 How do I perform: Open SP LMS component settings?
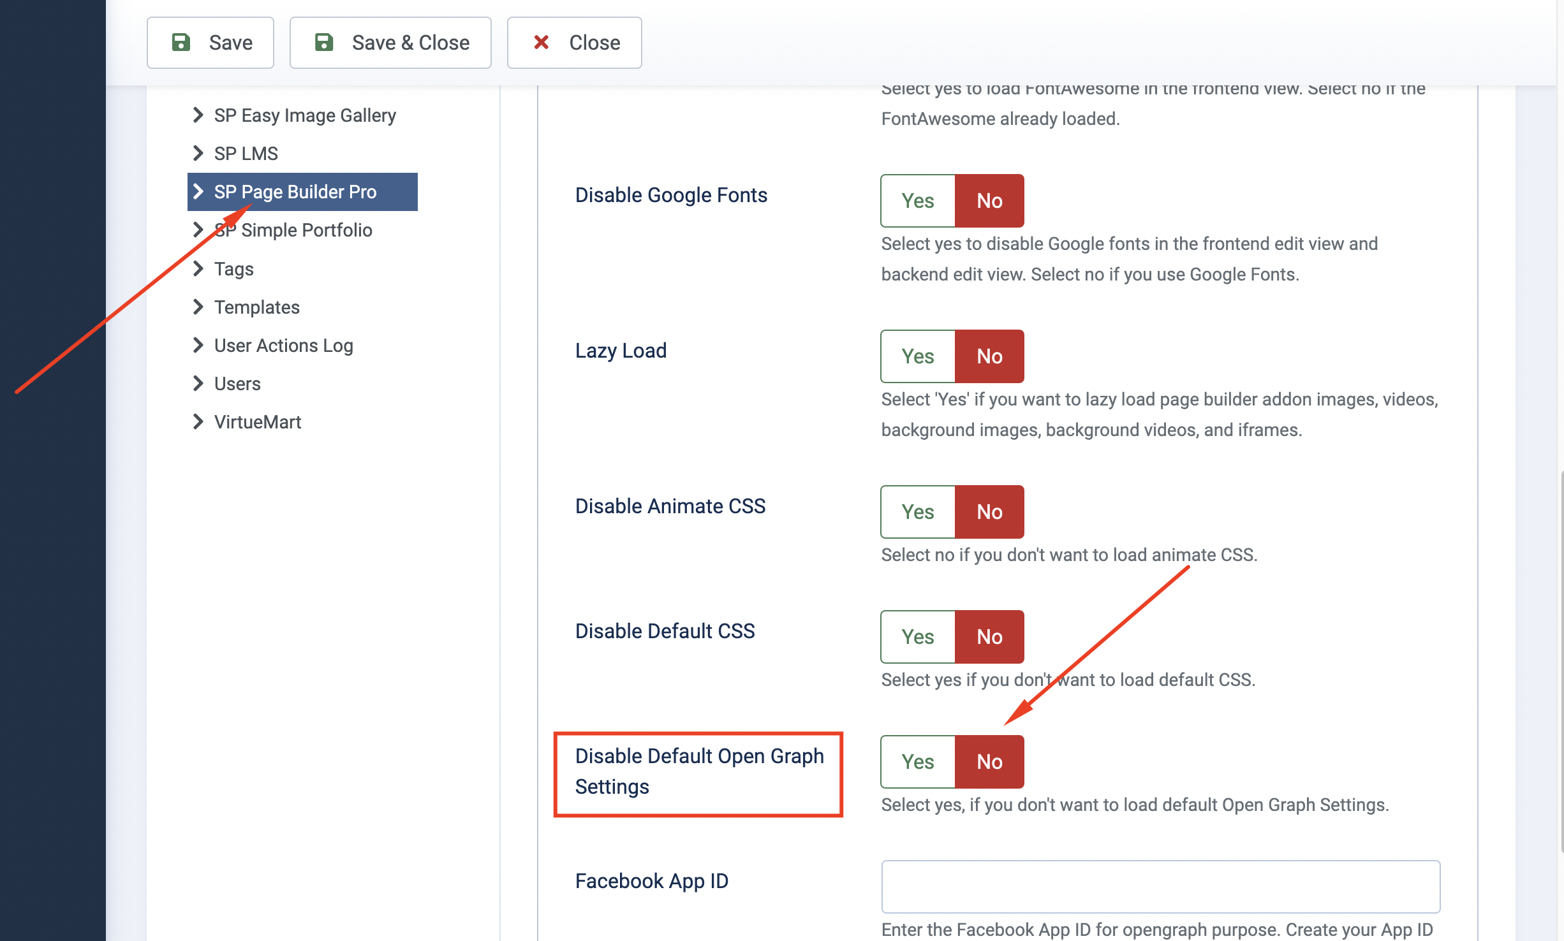[x=246, y=154]
